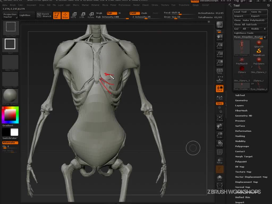The width and height of the screenshot is (272, 204).
Task: Click the Xpose icon
Action: (x=219, y=186)
